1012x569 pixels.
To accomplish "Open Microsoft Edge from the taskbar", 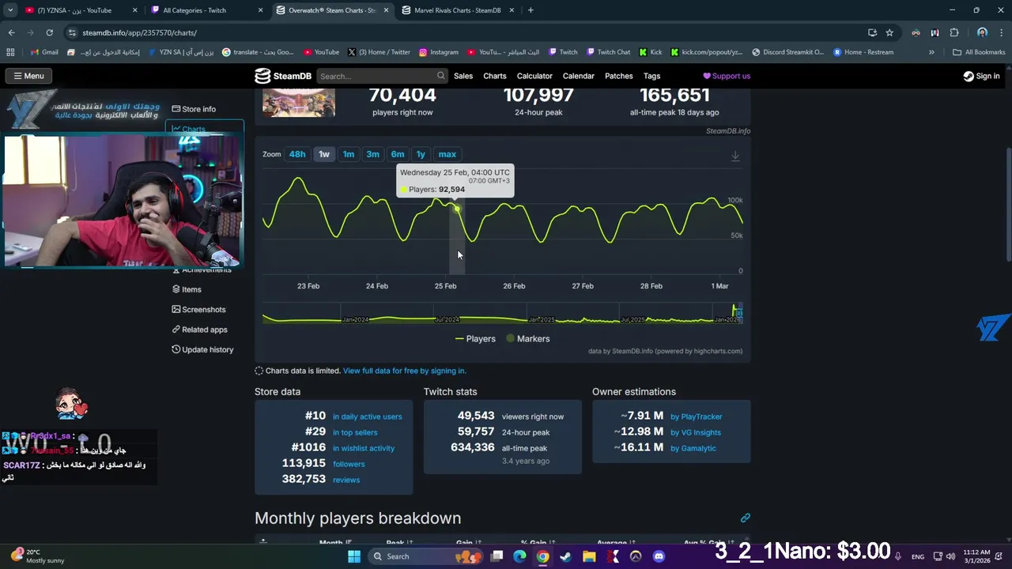I will point(519,556).
